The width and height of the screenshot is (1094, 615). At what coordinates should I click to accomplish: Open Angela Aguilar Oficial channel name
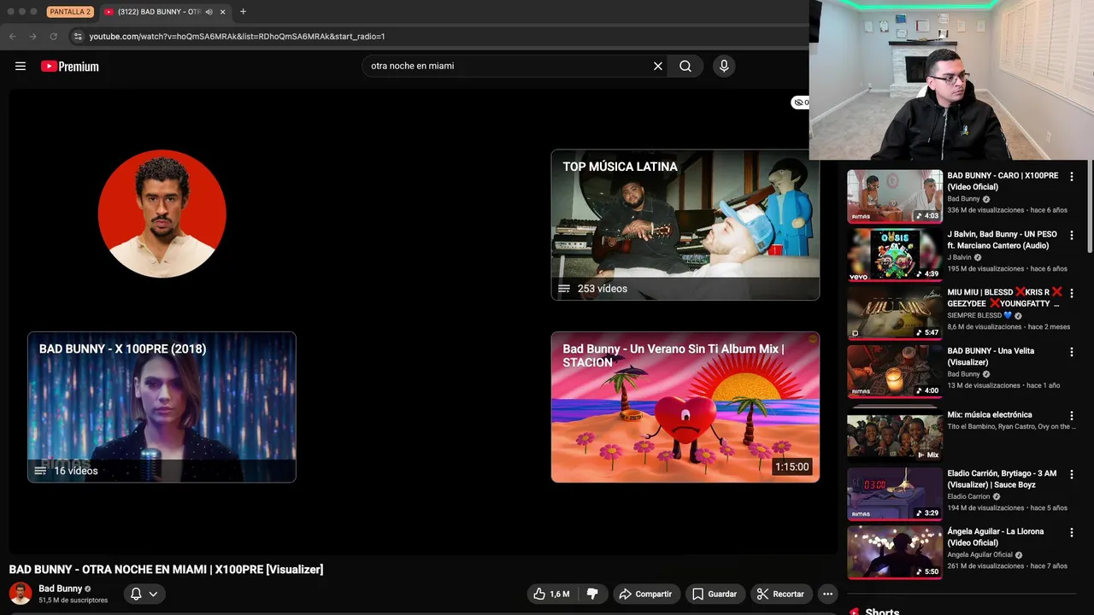(x=981, y=554)
